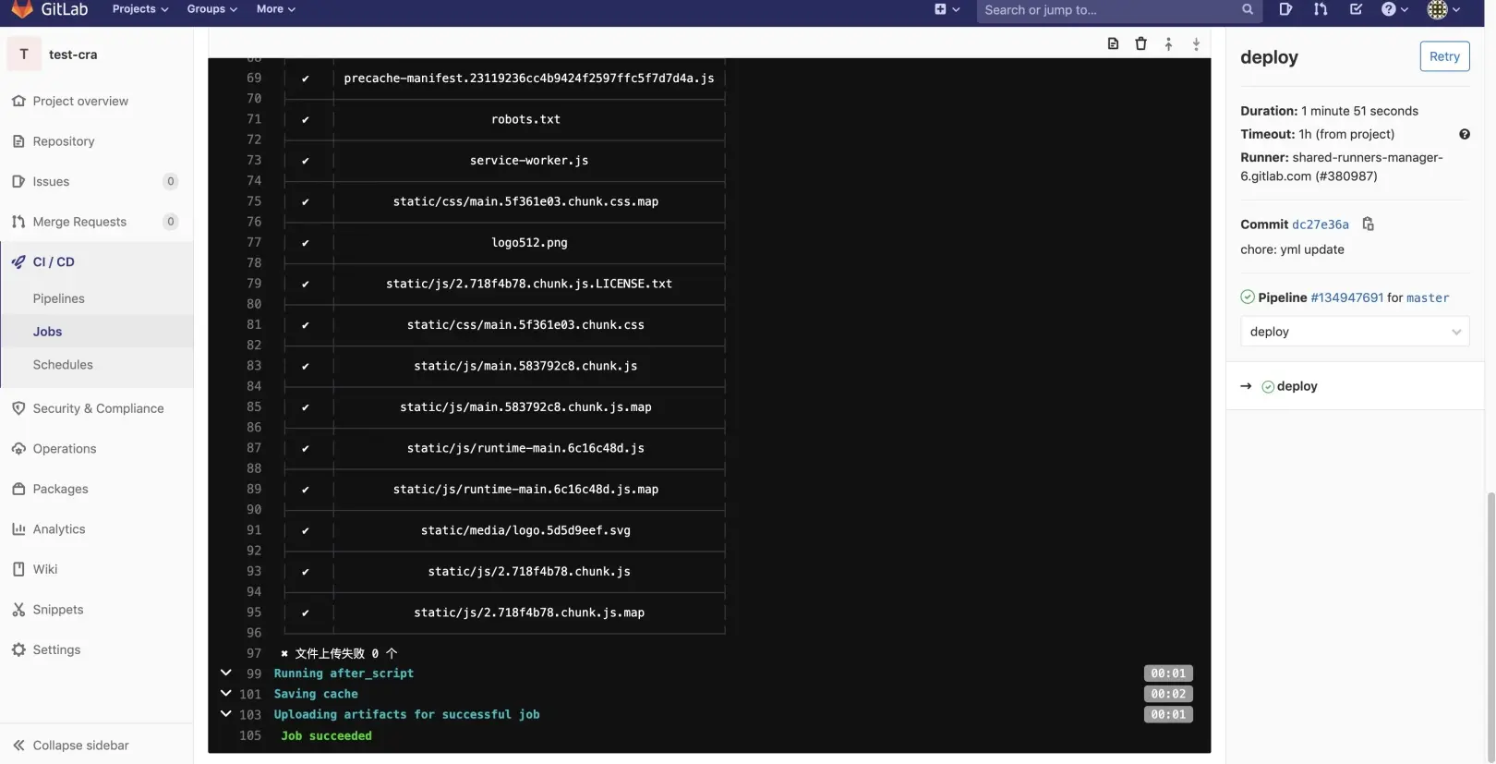
Task: Collapse the Saving cache section
Action: coord(225,693)
